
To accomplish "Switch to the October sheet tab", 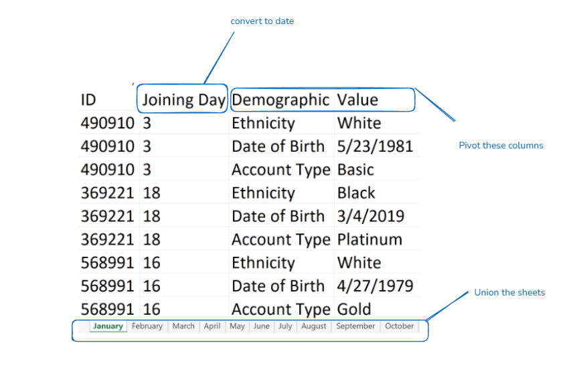I will click(x=400, y=326).
